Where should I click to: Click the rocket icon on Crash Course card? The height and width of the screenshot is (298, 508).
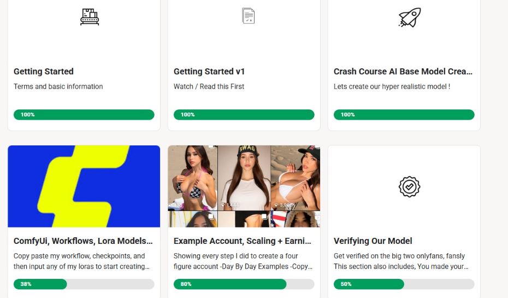point(409,17)
